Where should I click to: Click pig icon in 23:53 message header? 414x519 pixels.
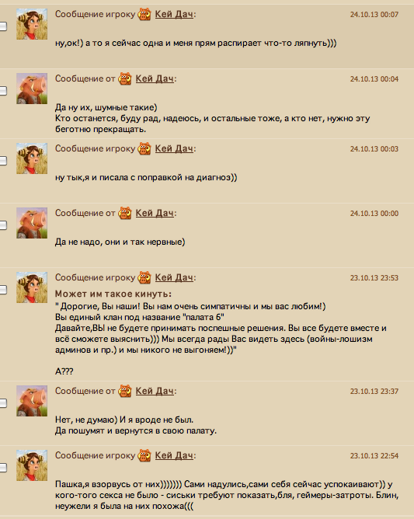point(144,277)
